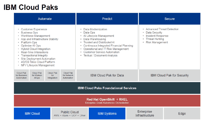Click the Secure header box
Viewport: 204px width, 120px height.
pyautogui.click(x=169, y=19)
